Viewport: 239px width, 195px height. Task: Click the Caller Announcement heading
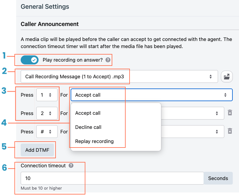pos(50,24)
